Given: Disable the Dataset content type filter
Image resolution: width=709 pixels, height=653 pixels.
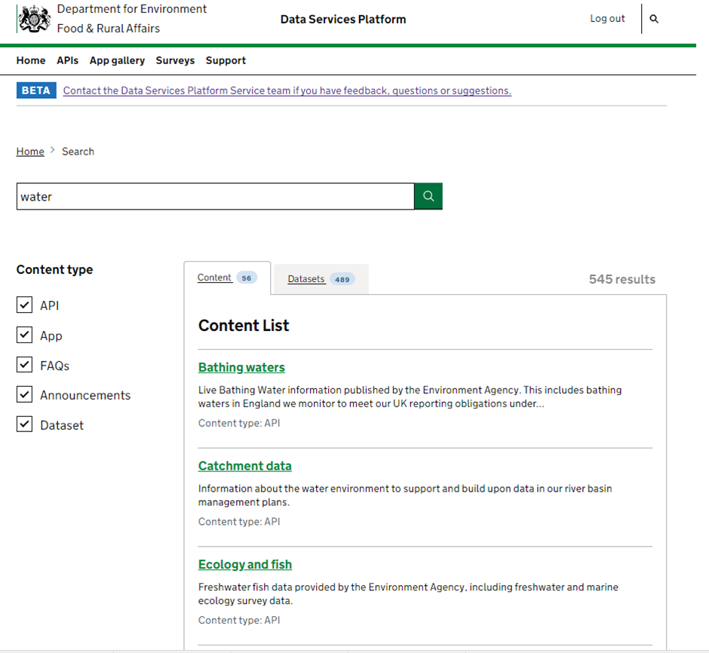Looking at the screenshot, I should [25, 425].
